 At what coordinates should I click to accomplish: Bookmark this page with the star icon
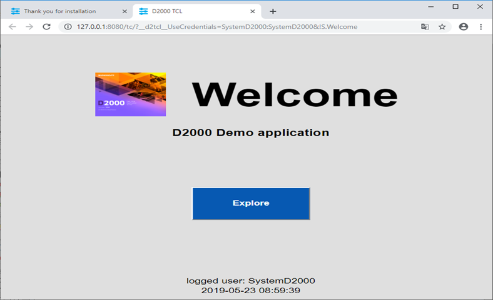point(442,27)
